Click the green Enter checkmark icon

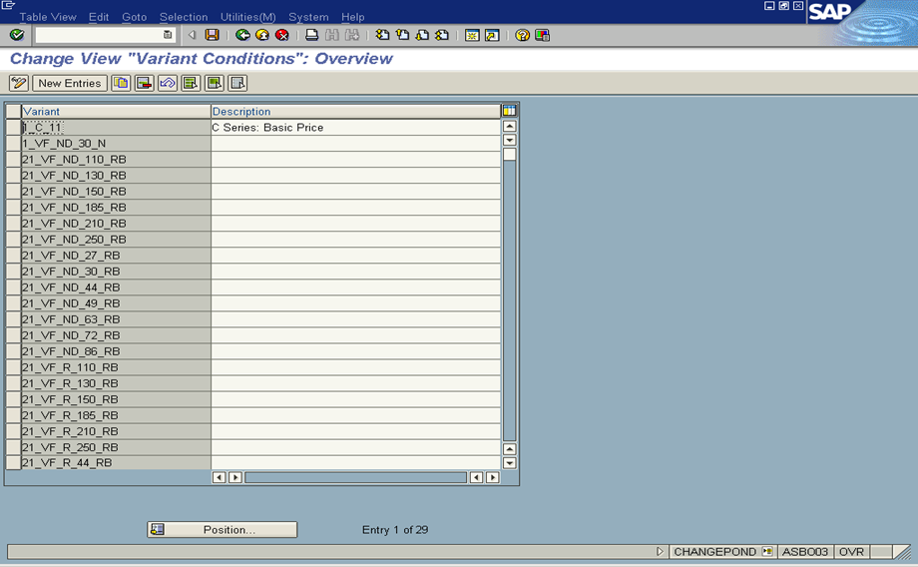point(16,35)
